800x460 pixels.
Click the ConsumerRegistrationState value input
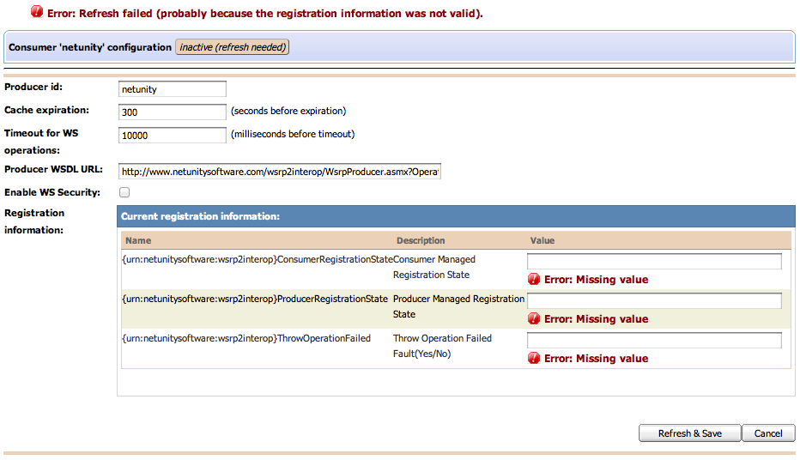point(654,261)
